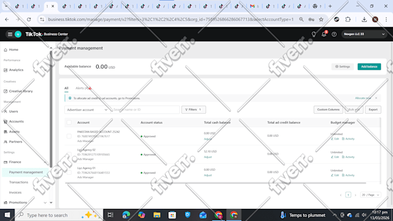Open Accounts in the sidebar

point(16,121)
